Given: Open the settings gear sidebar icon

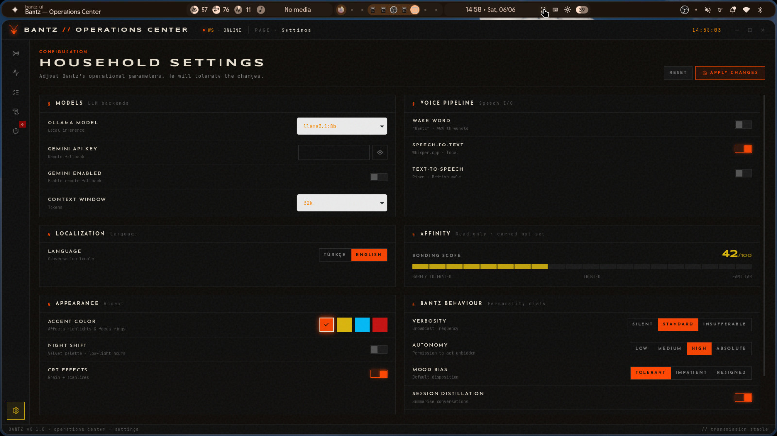Looking at the screenshot, I should (16, 410).
